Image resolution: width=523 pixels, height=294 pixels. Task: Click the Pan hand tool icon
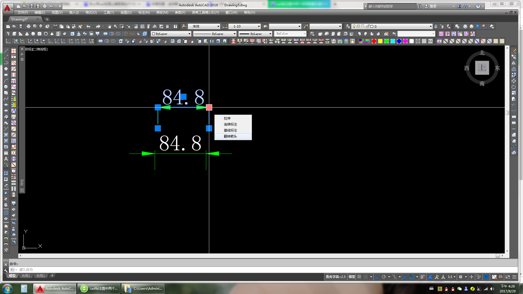109,26
